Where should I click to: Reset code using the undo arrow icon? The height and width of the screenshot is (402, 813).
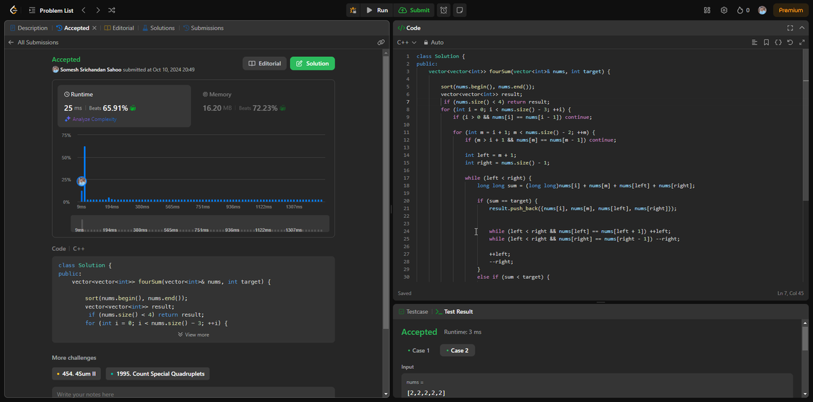pos(790,42)
